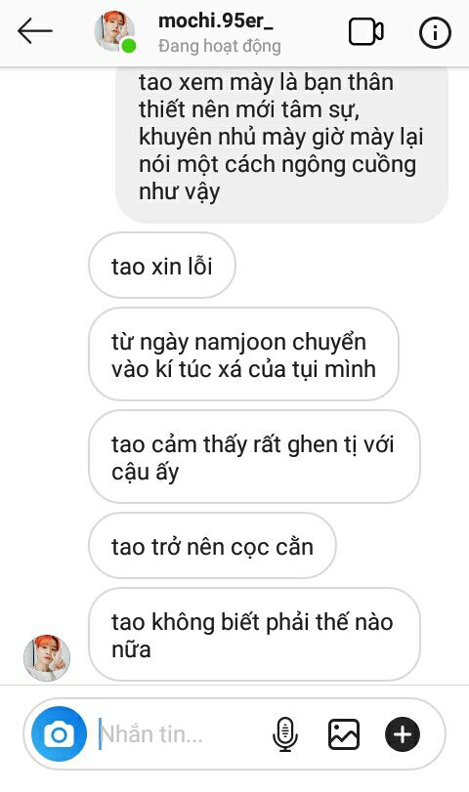Select the message mentioning namjoon
The image size is (469, 792).
(243, 354)
